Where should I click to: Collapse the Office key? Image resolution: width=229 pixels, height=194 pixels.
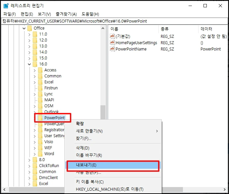[x=24, y=28]
